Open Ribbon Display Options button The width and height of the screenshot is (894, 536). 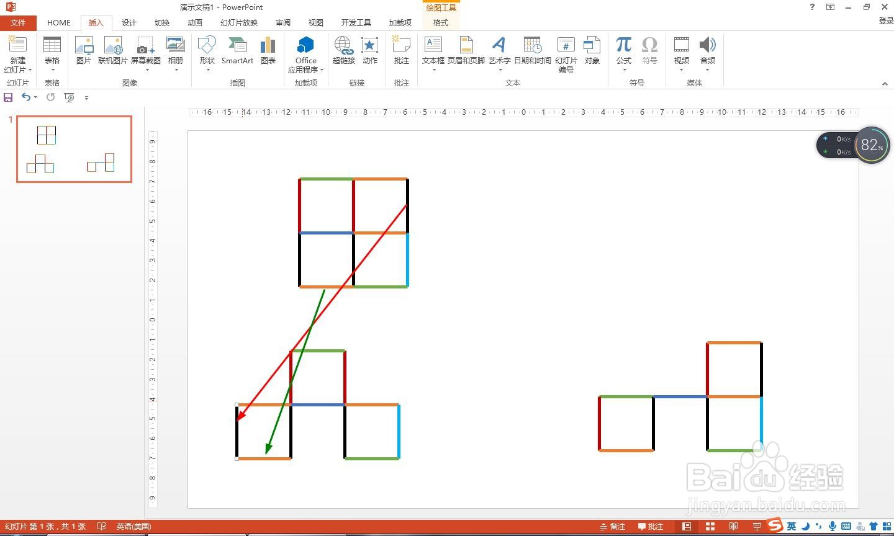[830, 7]
